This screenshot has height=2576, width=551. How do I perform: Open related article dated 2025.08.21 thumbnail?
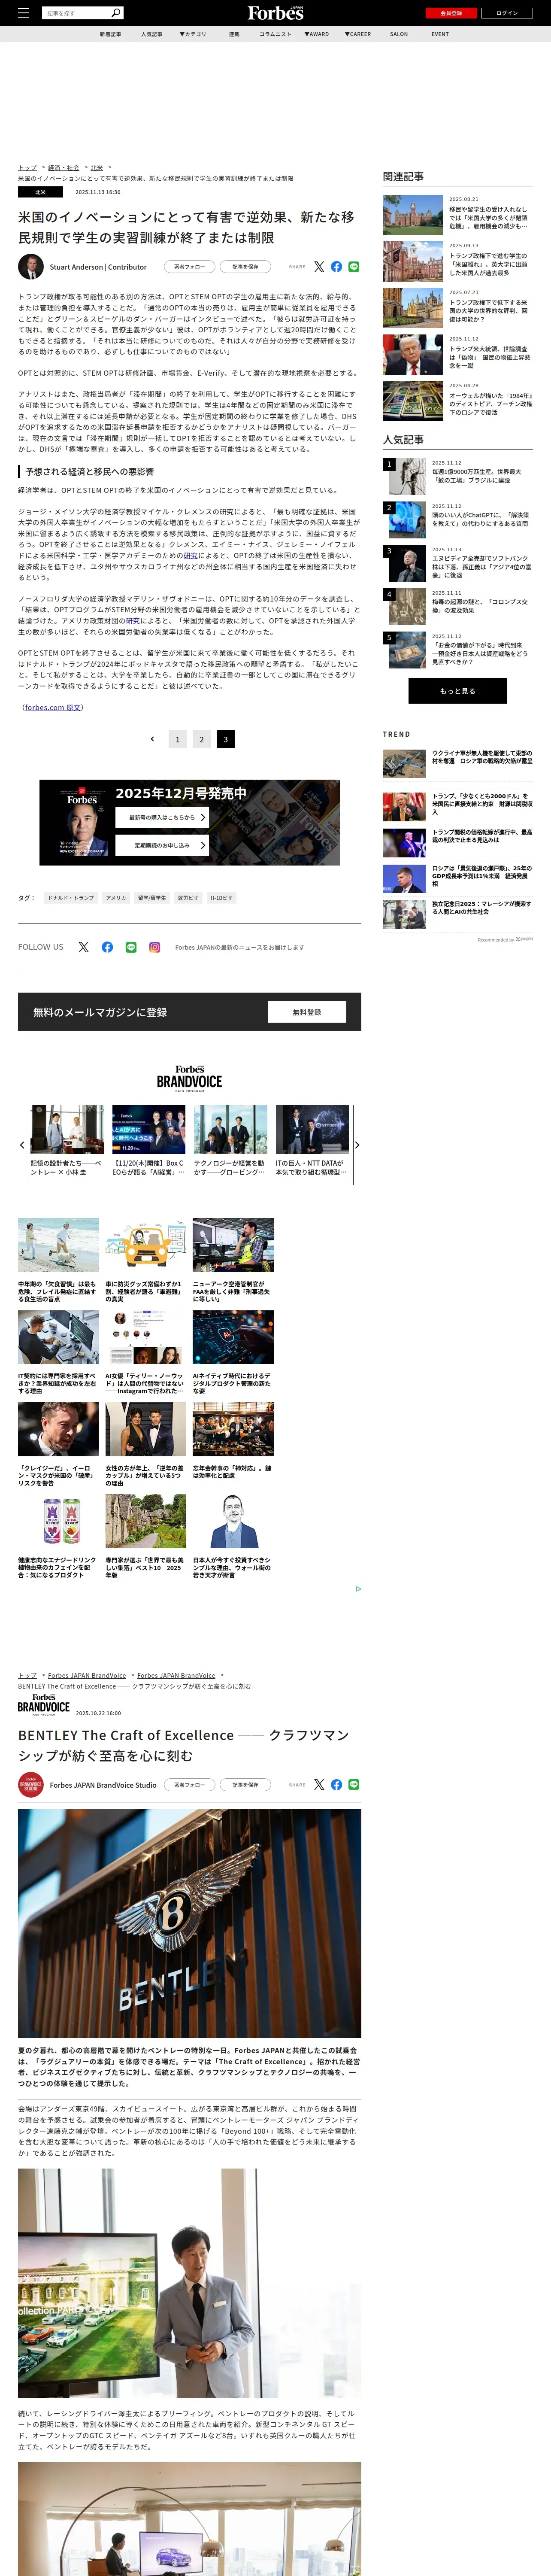click(x=412, y=215)
